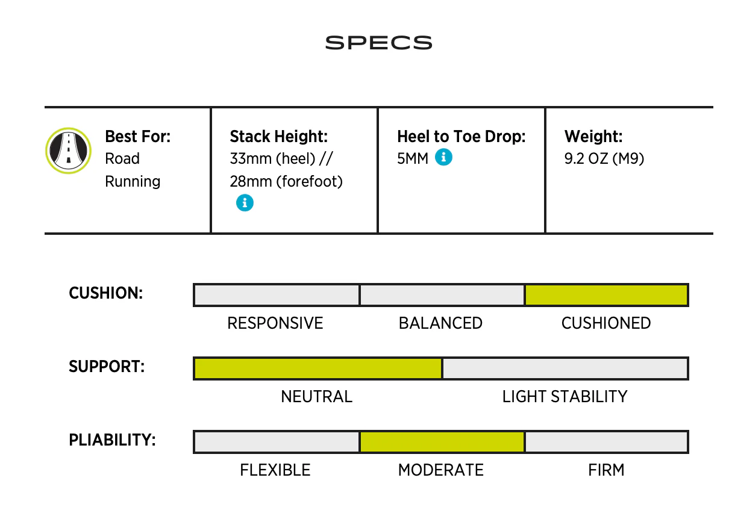Viewport: 729px width, 519px height.
Task: Click the Flexible pliability bar segment
Action: [277, 442]
